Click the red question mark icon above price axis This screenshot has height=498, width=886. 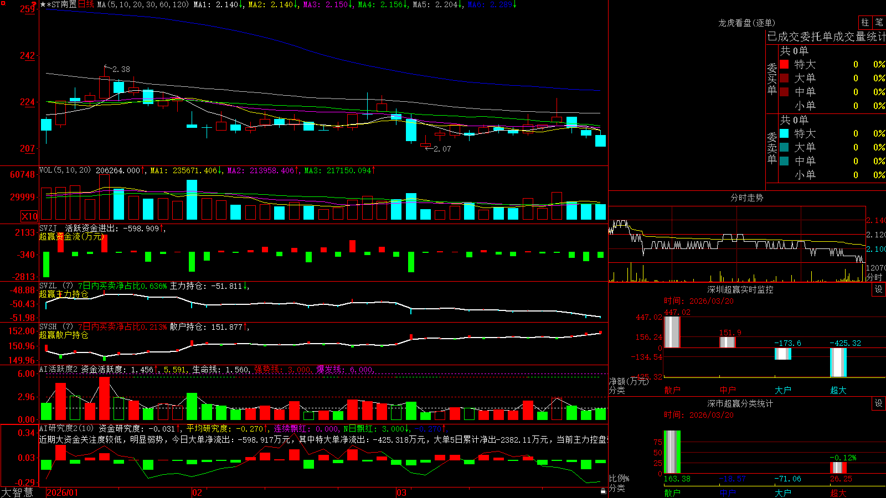(x=34, y=5)
